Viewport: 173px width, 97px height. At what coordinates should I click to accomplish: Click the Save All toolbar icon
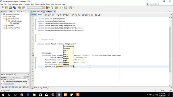click(x=14, y=8)
